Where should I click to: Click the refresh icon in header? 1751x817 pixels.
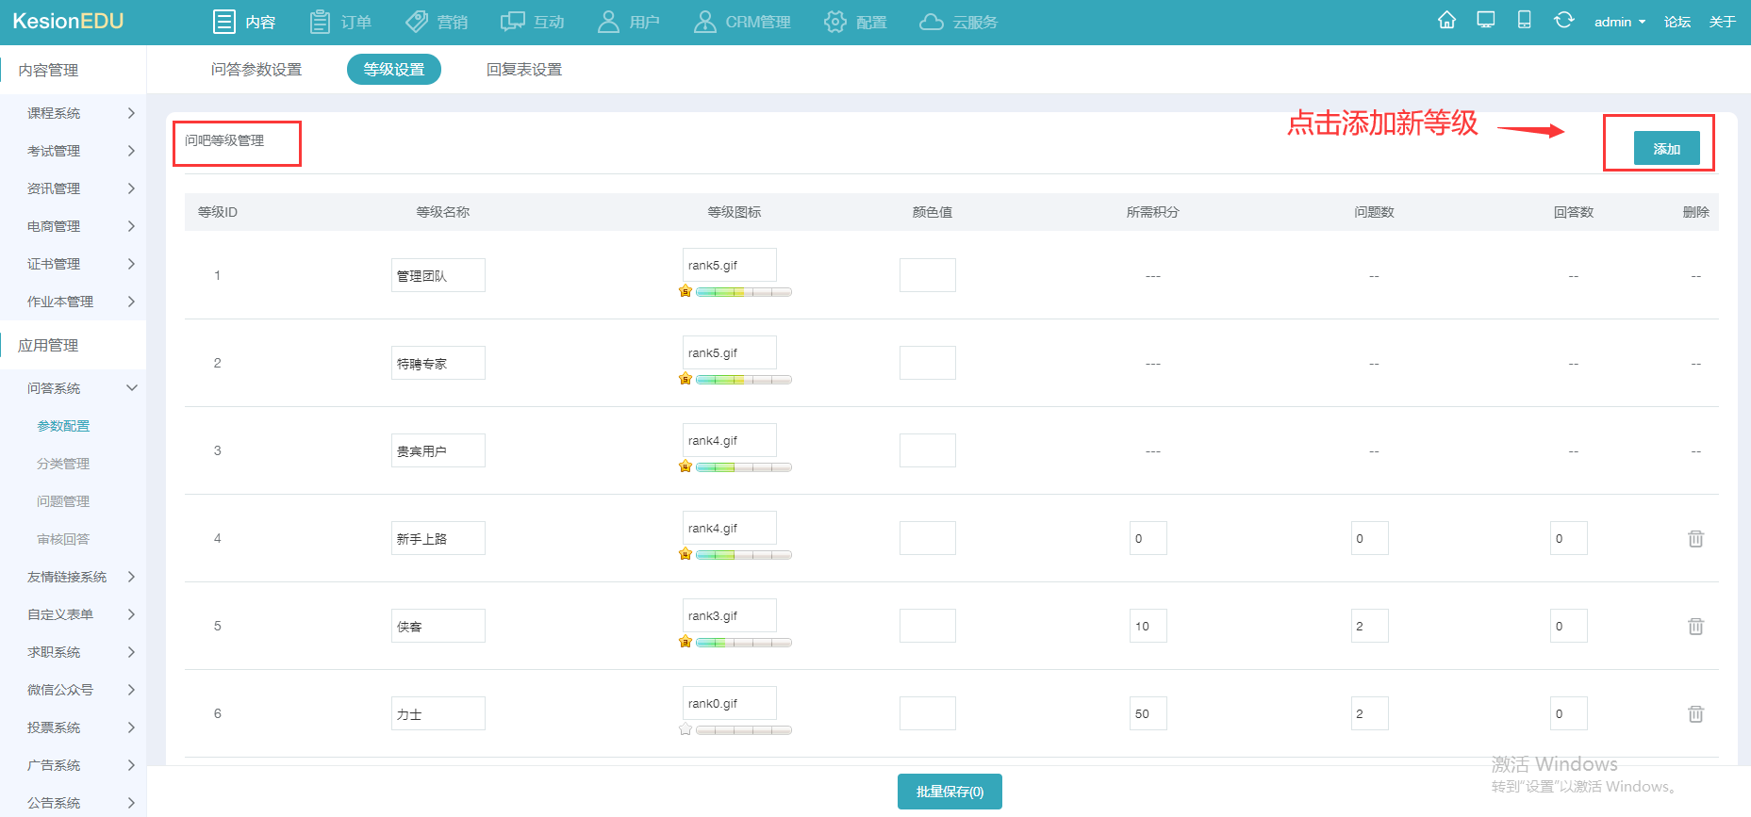tap(1563, 21)
